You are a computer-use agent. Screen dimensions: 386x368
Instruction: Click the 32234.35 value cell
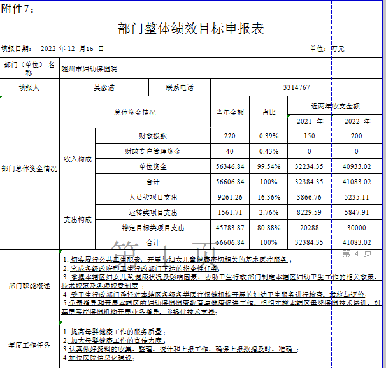point(309,166)
